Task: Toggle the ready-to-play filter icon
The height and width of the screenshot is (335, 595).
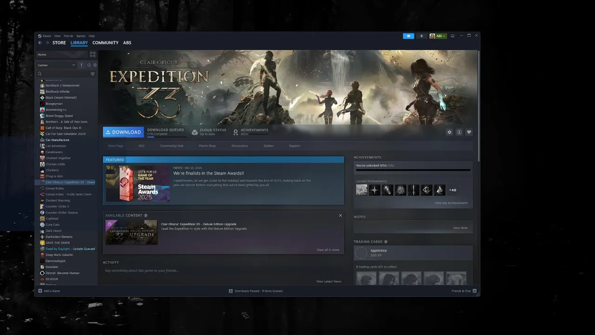Action: 95,65
